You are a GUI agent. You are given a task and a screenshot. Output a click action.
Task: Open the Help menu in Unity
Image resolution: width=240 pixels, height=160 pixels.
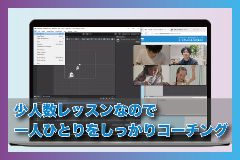click(x=75, y=31)
